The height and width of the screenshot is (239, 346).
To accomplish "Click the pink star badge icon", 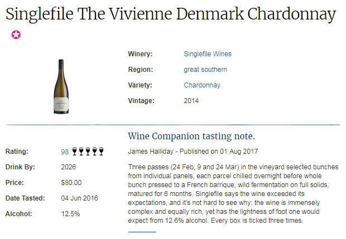I will [x=16, y=35].
